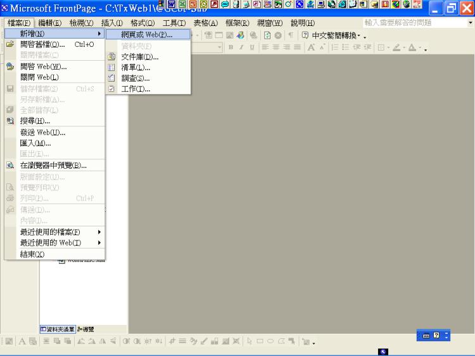The image size is (475, 356).
Task: Click the Help question mark toolbar icon
Action: pos(305,35)
